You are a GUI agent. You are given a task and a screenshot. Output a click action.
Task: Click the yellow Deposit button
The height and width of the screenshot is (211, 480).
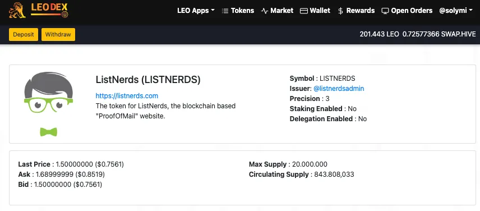(24, 34)
